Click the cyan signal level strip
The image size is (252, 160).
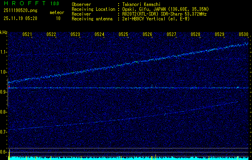pyautogui.click(x=128, y=158)
